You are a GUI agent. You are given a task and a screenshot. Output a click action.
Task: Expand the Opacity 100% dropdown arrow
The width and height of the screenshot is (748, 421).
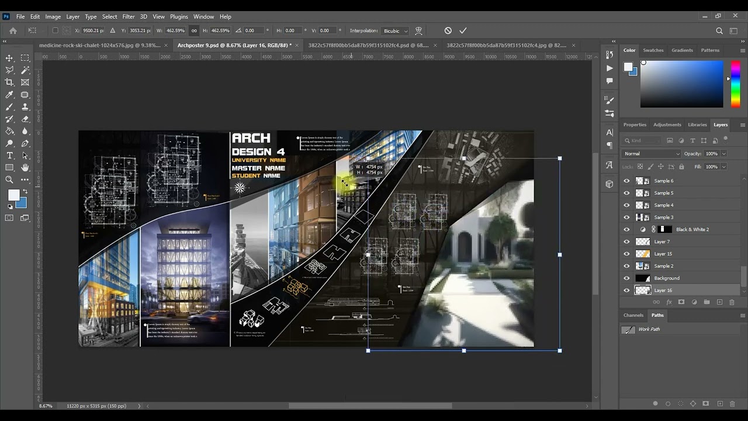coord(723,154)
